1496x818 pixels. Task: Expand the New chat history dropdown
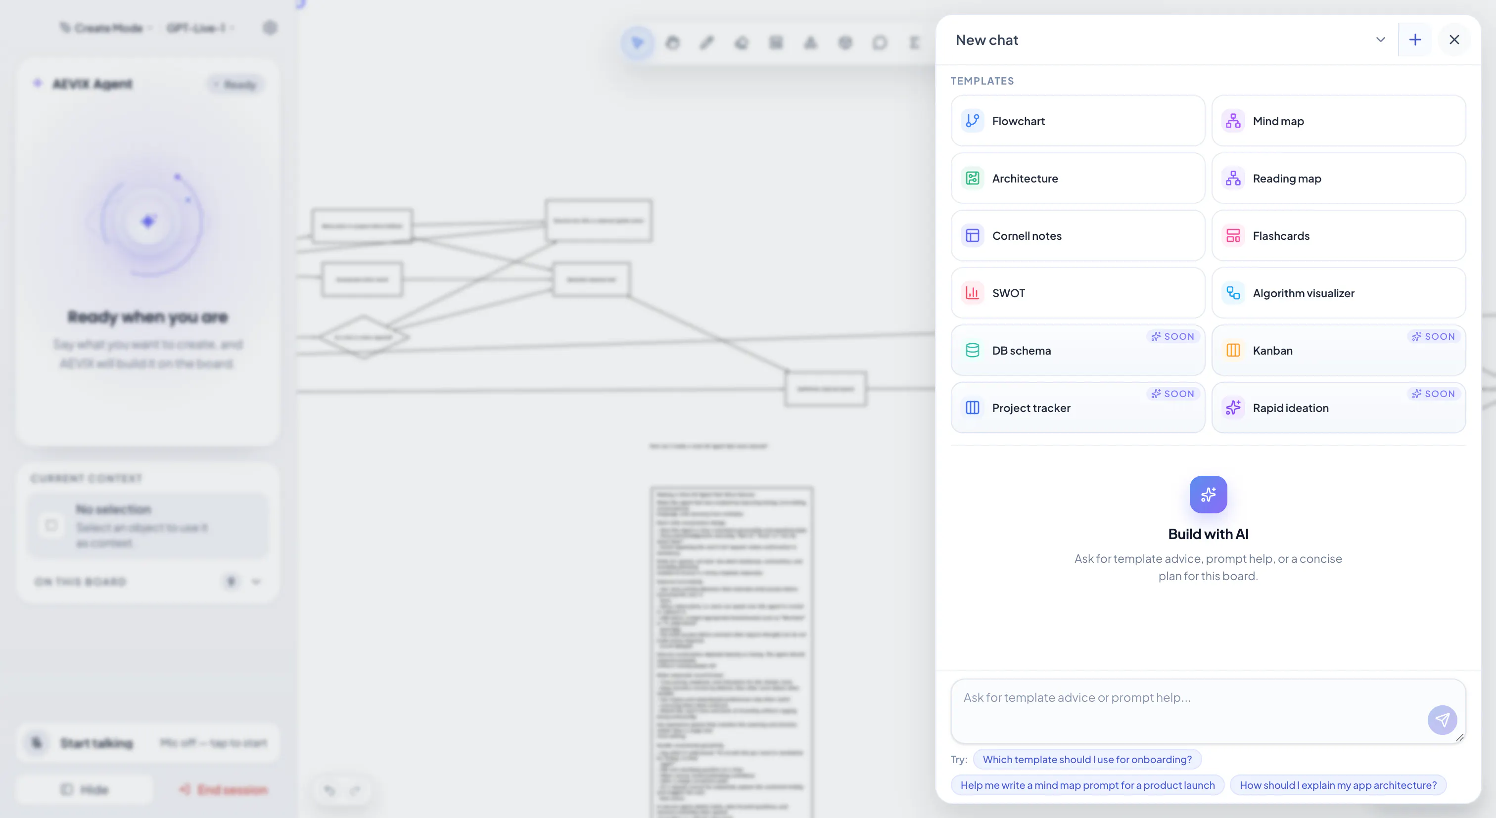[x=1380, y=40]
